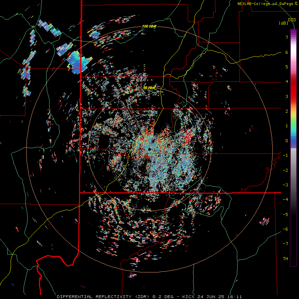Screen dimensions: 299x299
Task: Click the 6 value on color scale
Action: pos(287,52)
